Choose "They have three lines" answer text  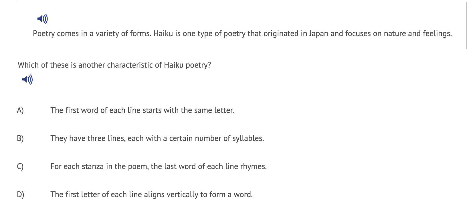pyautogui.click(x=157, y=138)
